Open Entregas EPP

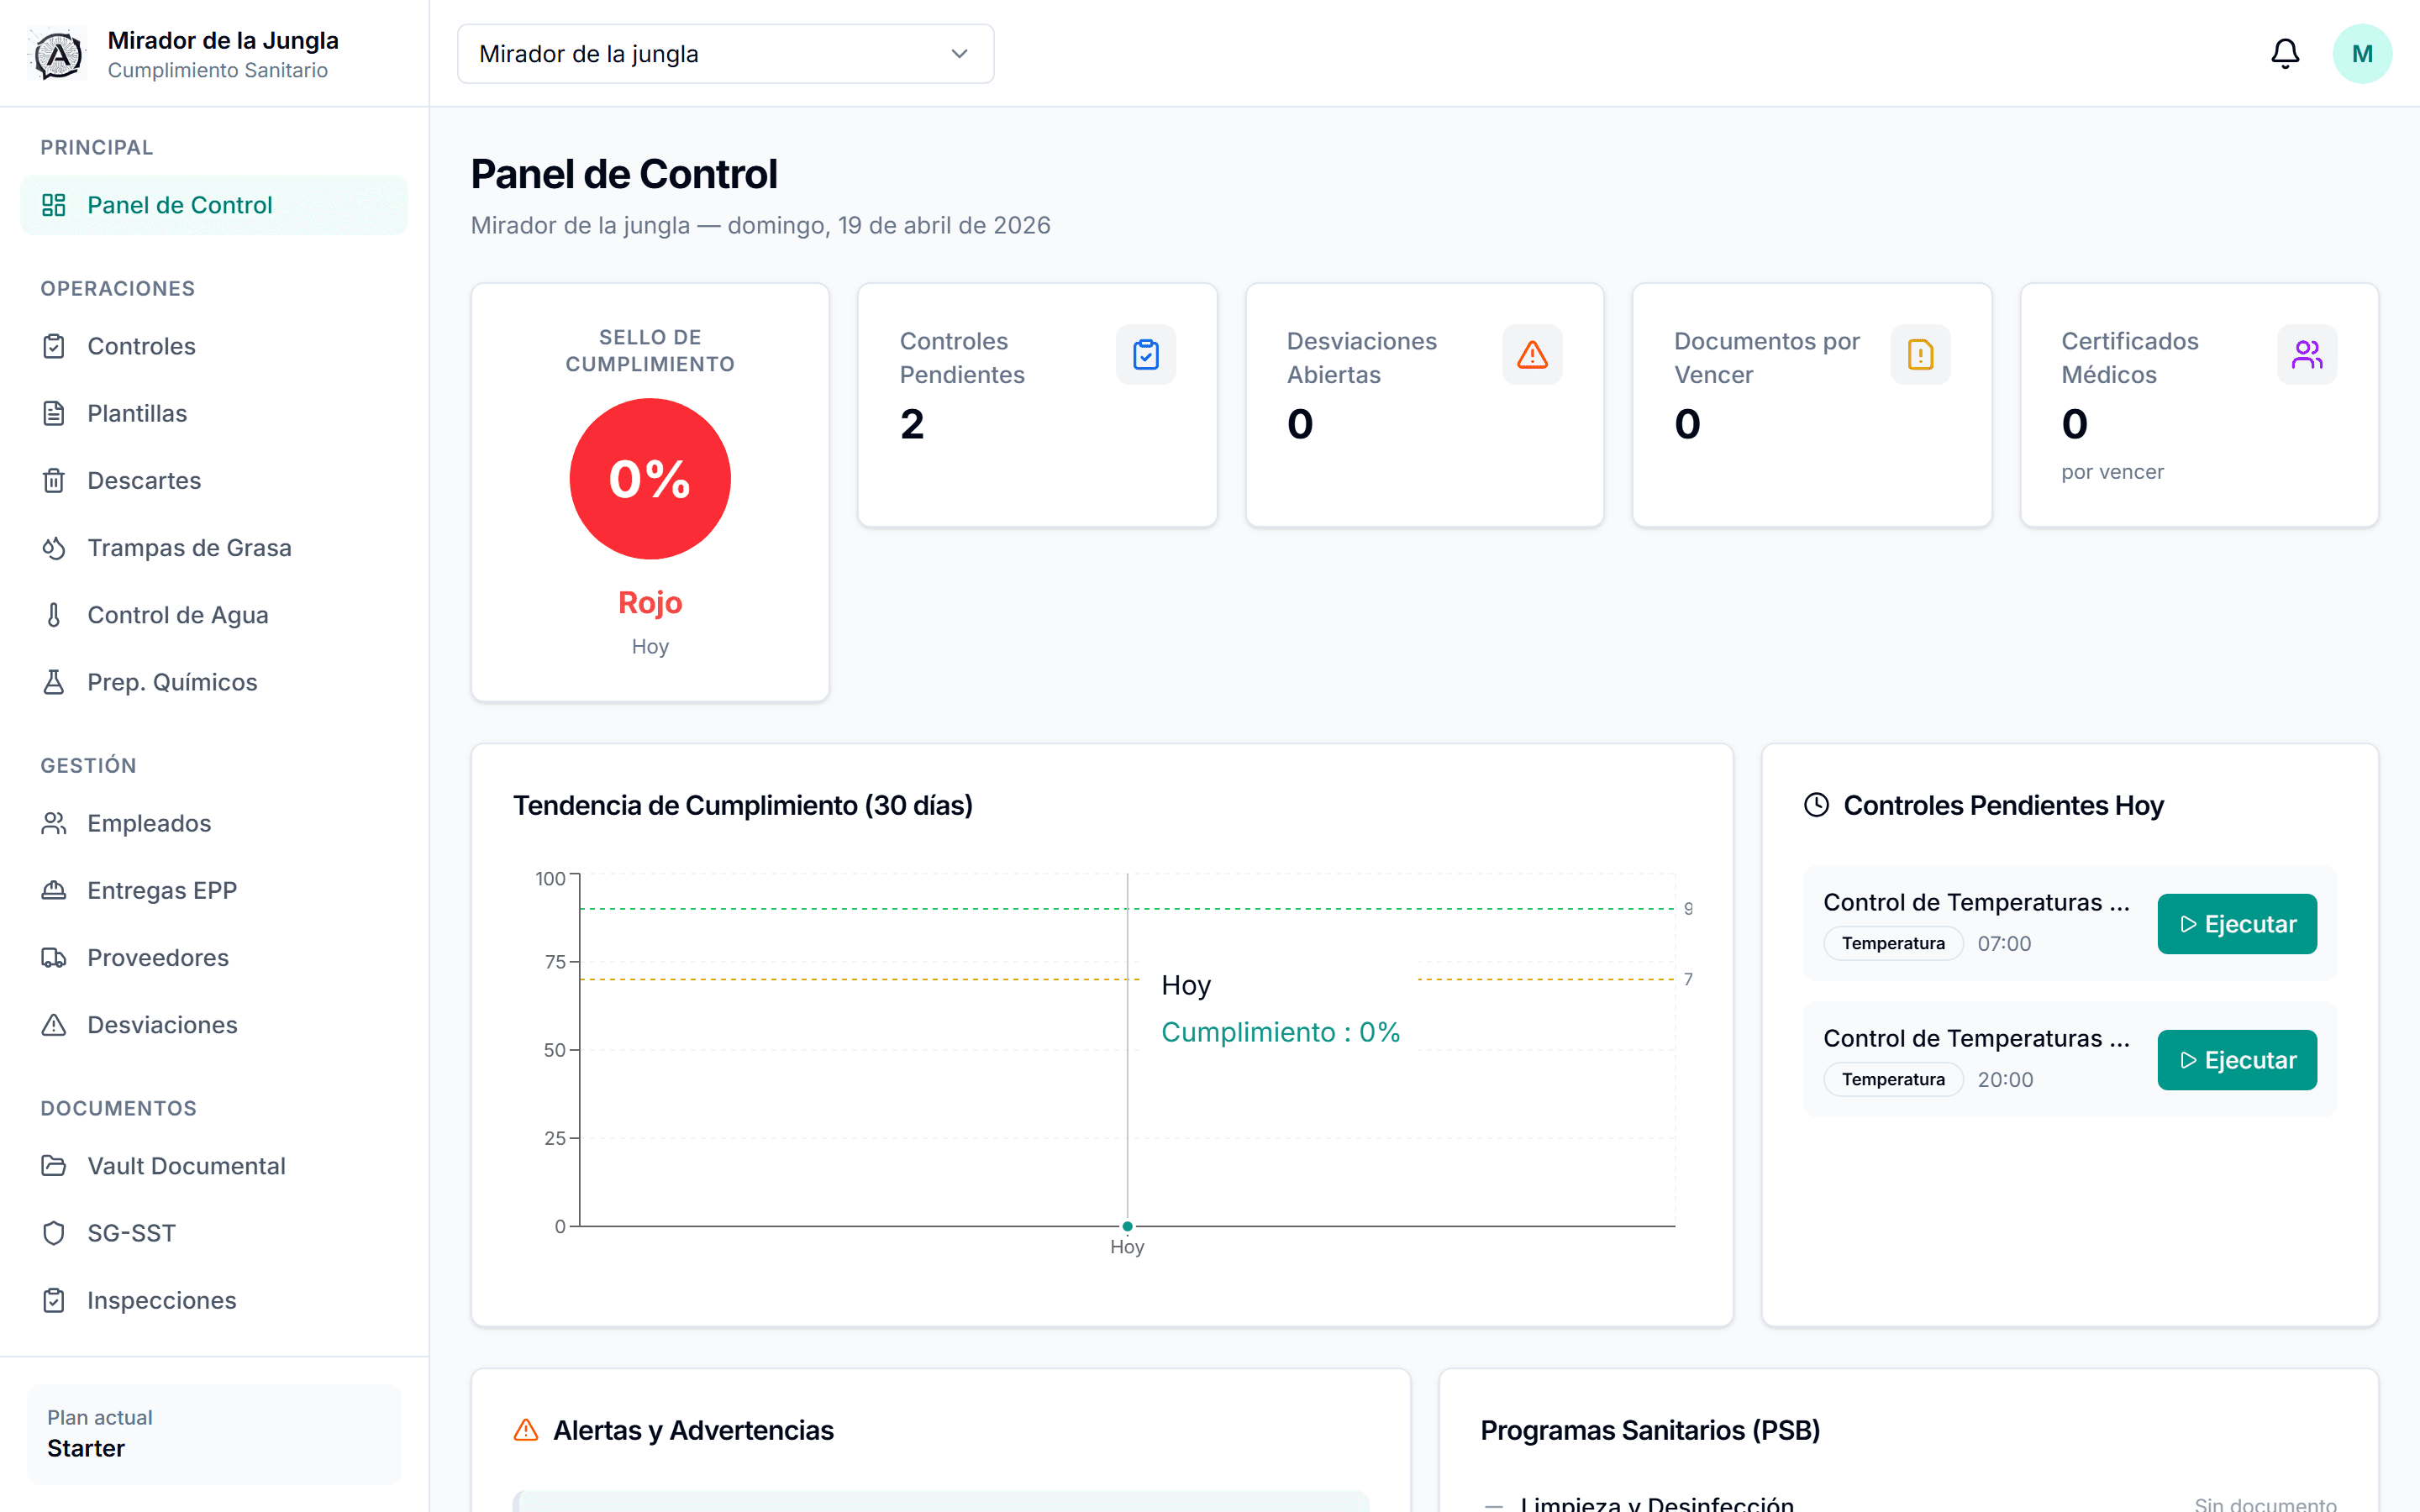point(214,890)
